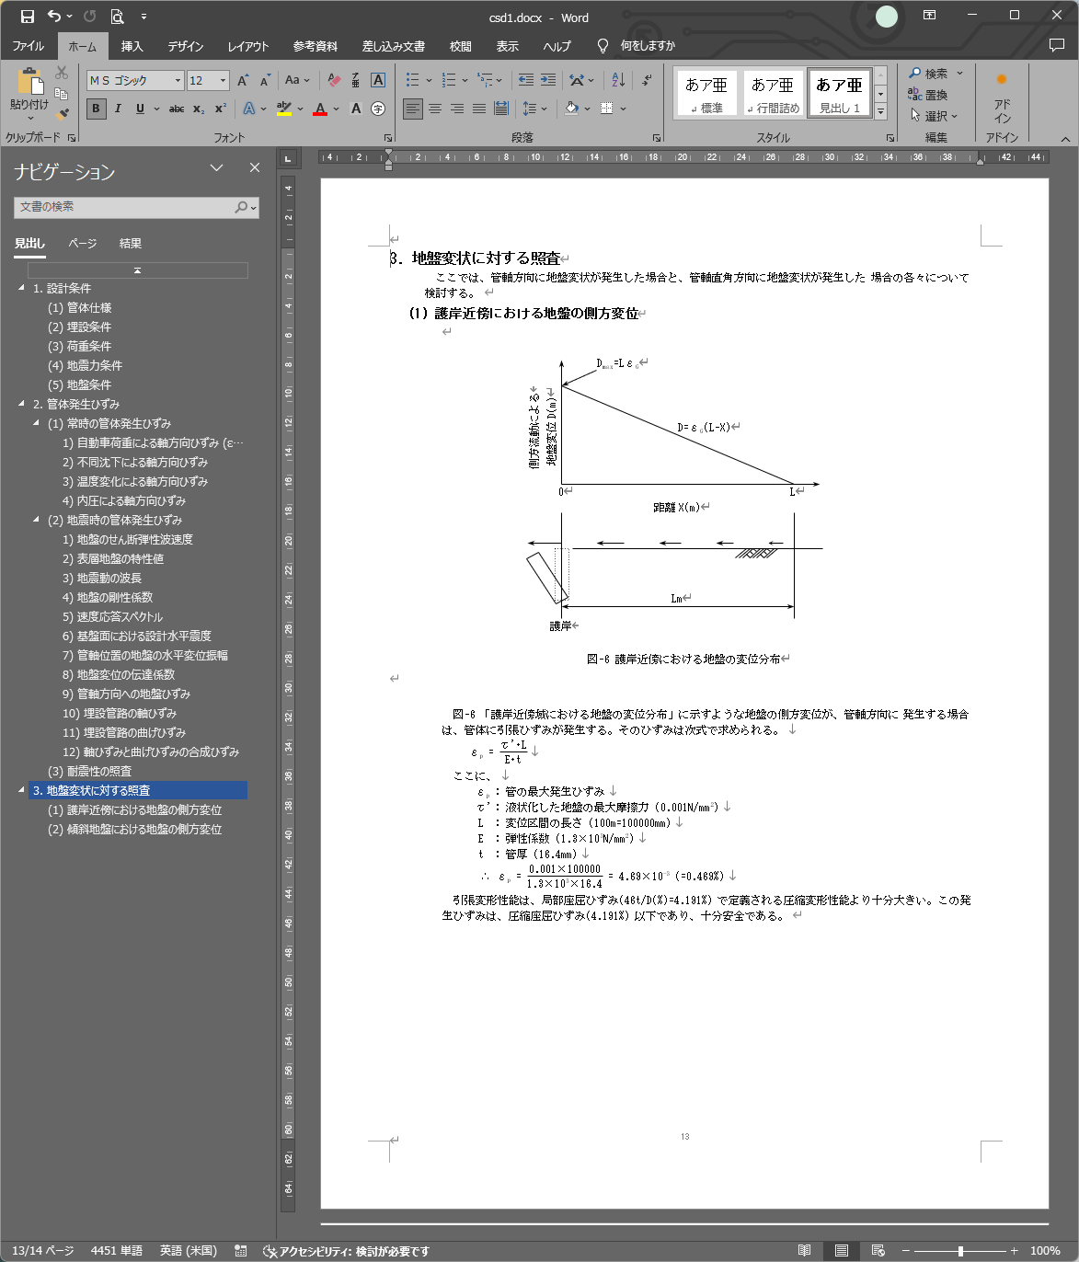The image size is (1079, 1262).
Task: Center-align the paragraph text
Action: click(435, 109)
